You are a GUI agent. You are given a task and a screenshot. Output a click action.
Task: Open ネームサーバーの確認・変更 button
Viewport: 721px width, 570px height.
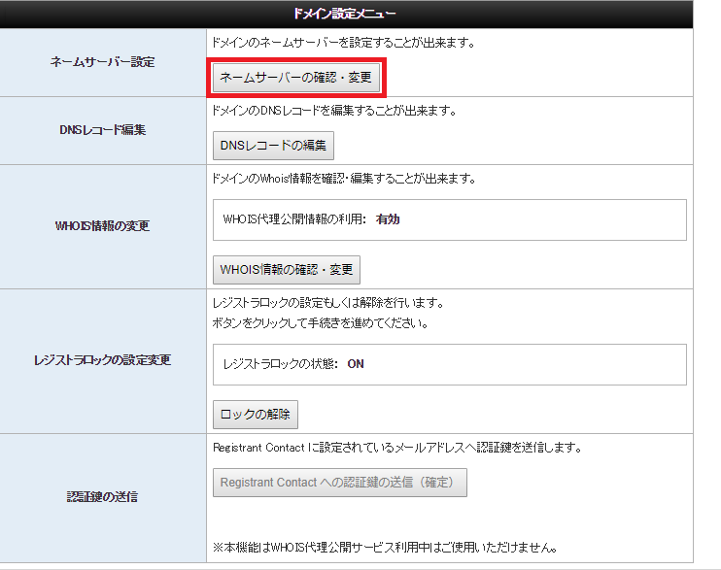point(296,78)
